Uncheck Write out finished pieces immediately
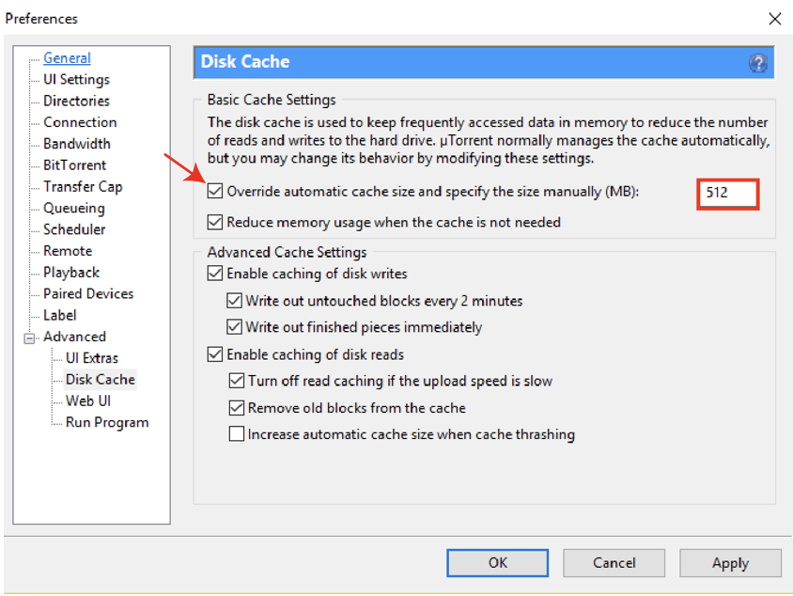The height and width of the screenshot is (596, 793). (x=234, y=327)
